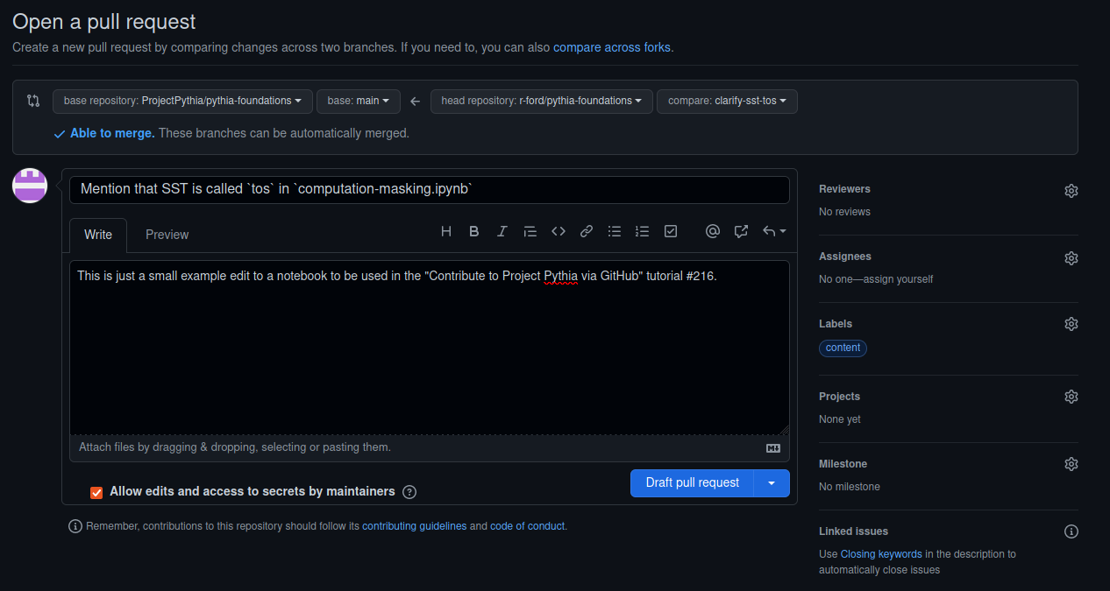Add a link with the hyperlink icon
The image size is (1110, 591).
586,231
